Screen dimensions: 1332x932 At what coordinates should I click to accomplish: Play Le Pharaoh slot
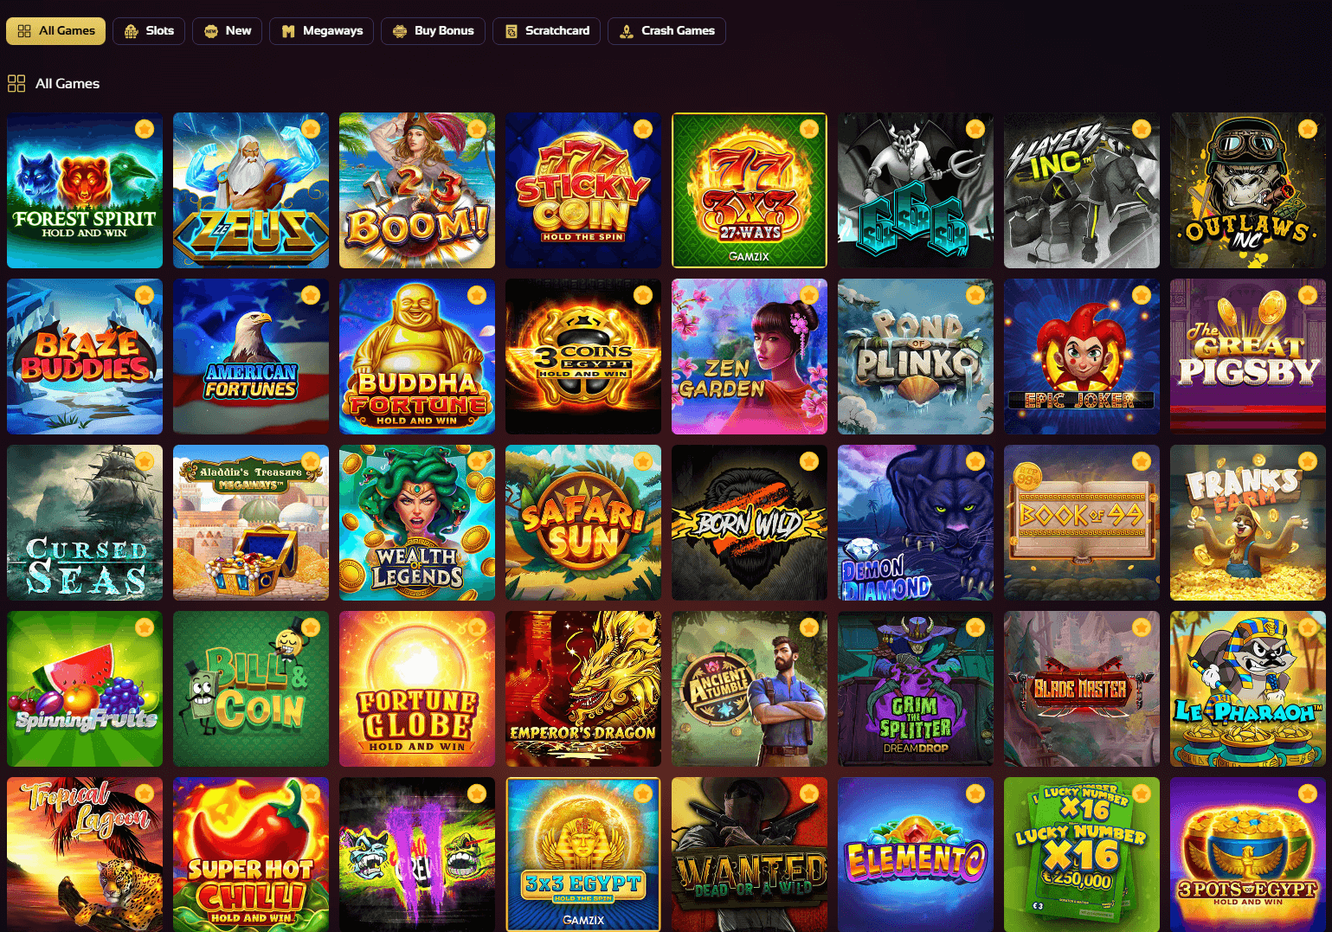1248,689
